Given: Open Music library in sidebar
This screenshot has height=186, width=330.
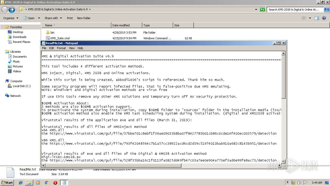Looking at the screenshot, I should [16, 61].
